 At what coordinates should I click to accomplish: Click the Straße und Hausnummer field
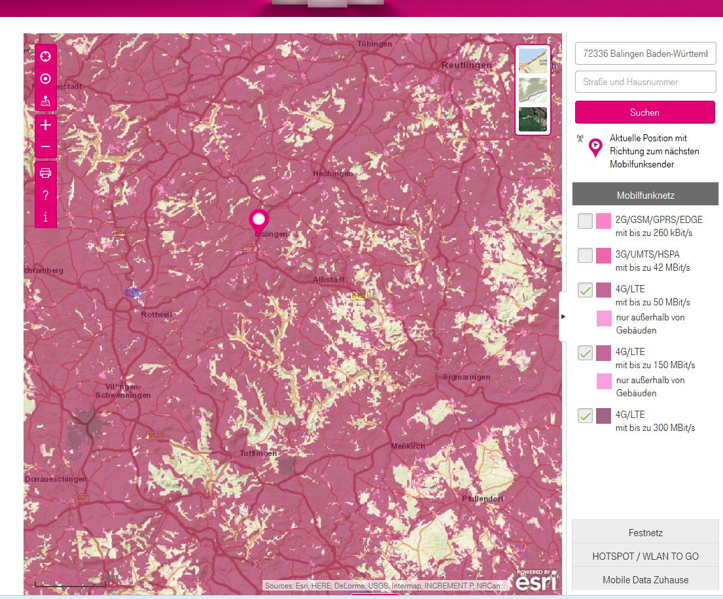coord(644,82)
